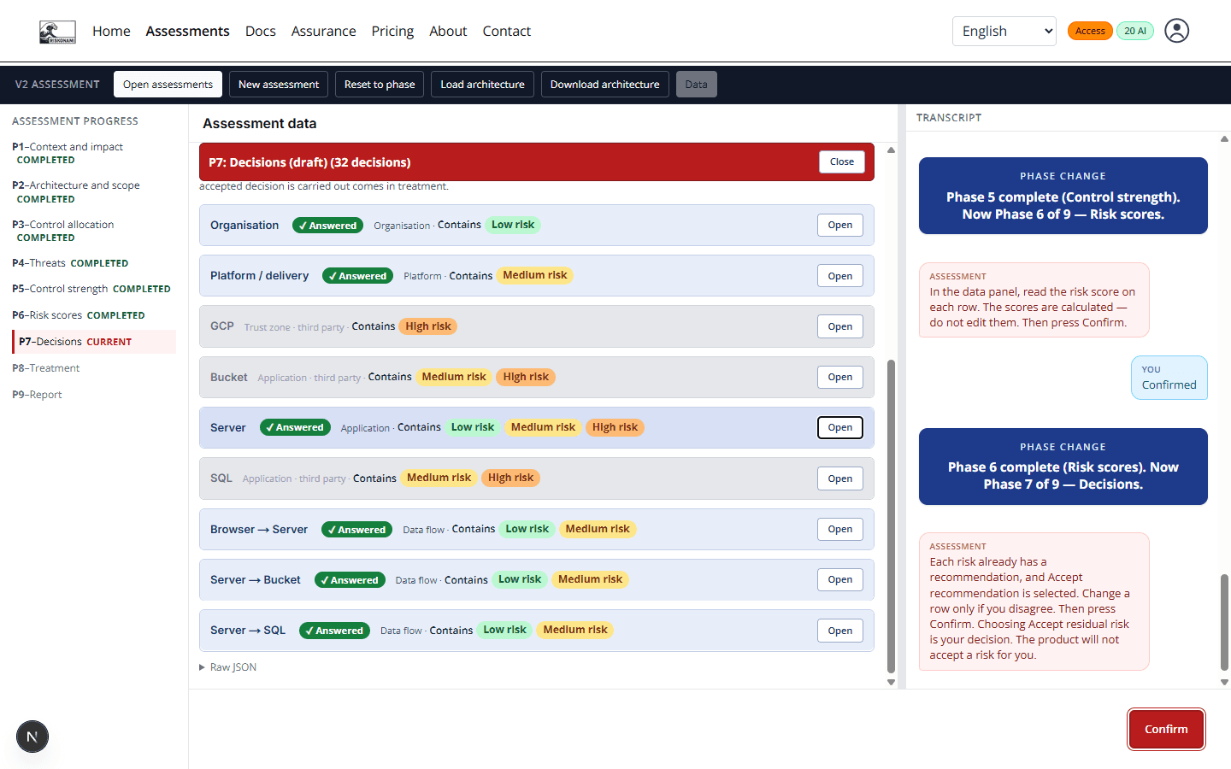Click the Riskonami logo icon
The image size is (1231, 769).
57,32
